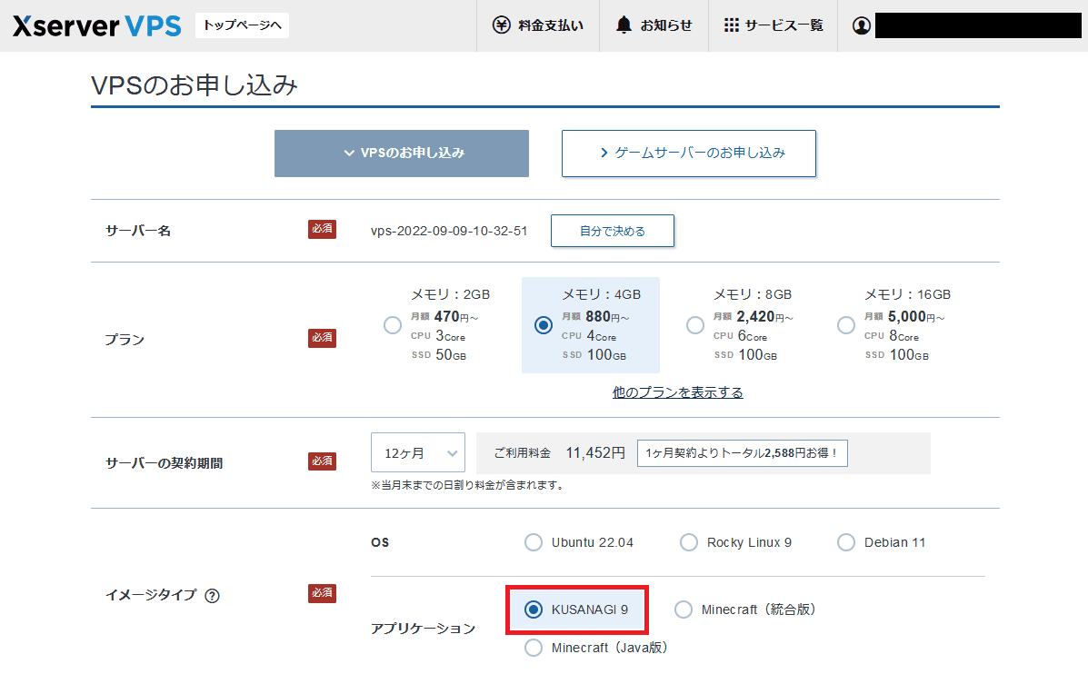Click the Xserver VPS logo

pos(97,25)
